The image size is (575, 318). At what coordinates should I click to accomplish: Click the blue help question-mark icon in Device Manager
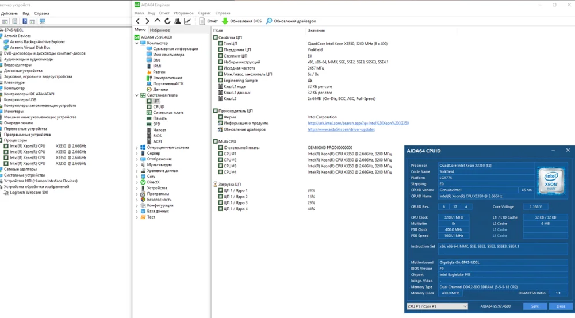[25, 21]
